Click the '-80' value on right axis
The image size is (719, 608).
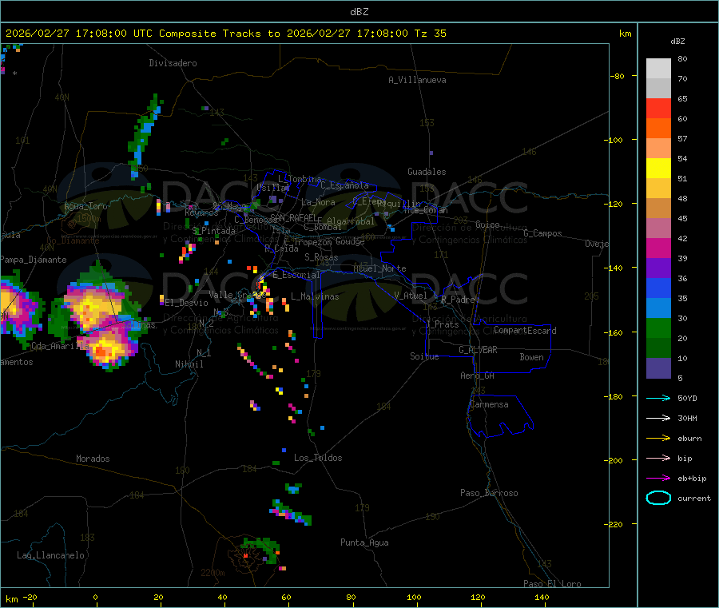[x=618, y=76]
